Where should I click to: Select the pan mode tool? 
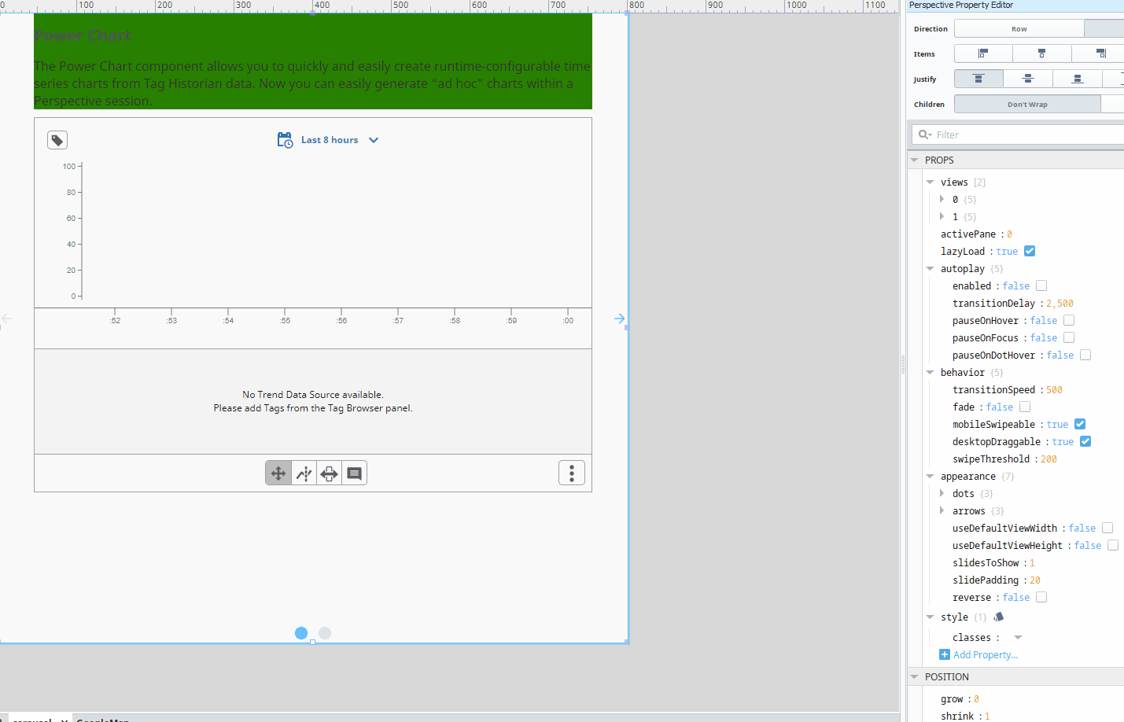pyautogui.click(x=278, y=473)
